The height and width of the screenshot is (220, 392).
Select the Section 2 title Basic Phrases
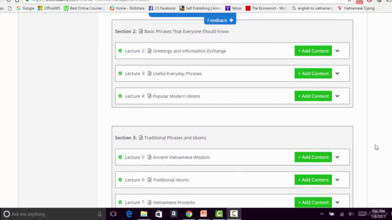point(186,31)
